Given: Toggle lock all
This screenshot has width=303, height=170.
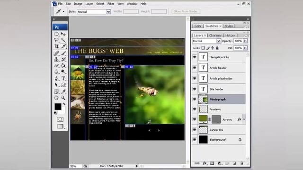Looking at the screenshot, I should tap(217, 48).
